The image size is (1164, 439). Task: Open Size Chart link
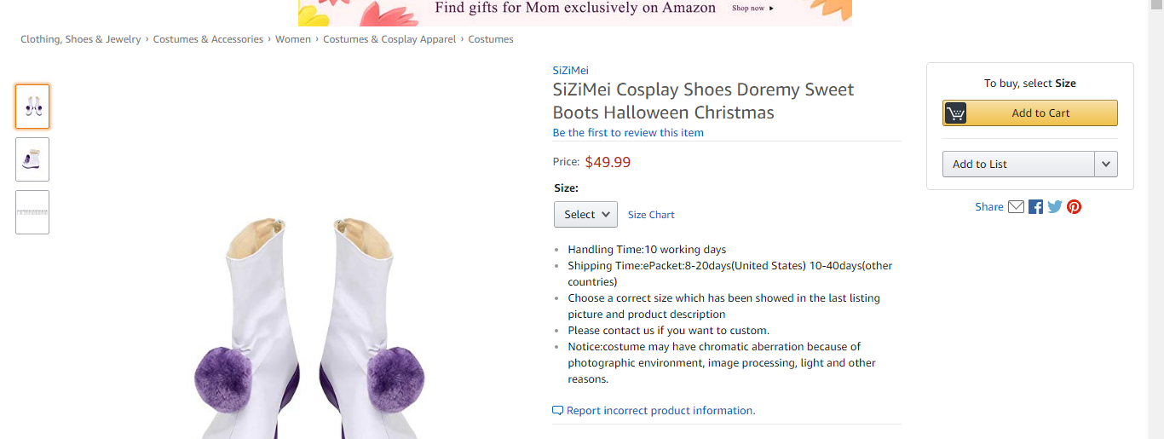tap(651, 215)
